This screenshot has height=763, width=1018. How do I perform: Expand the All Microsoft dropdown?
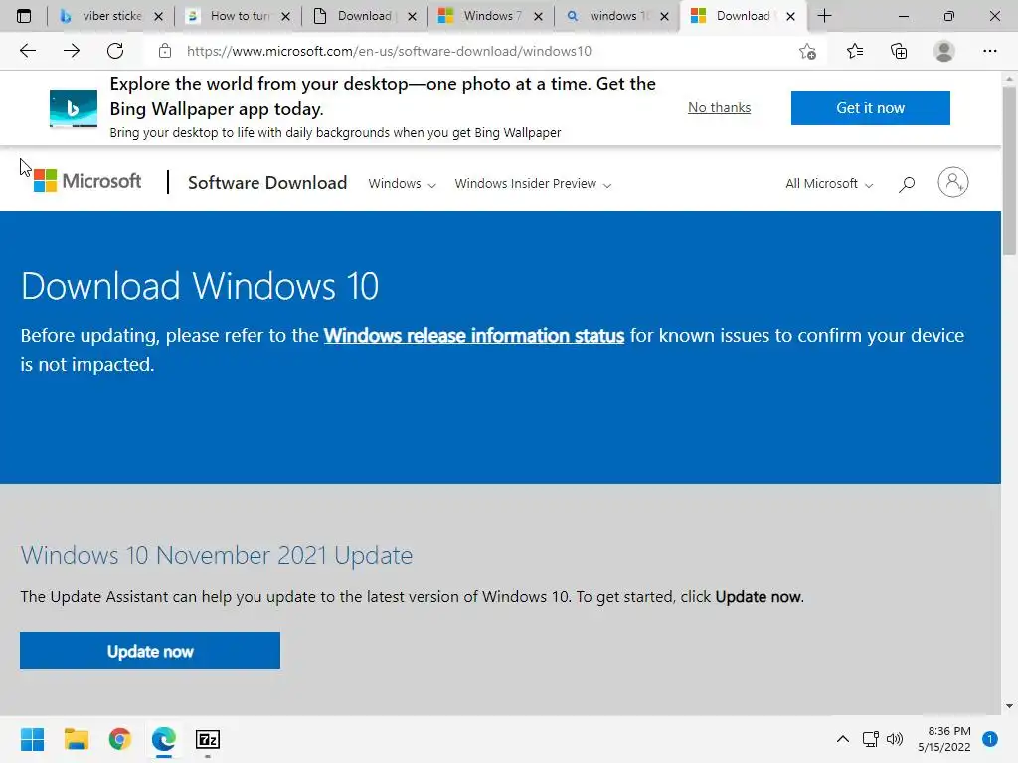pyautogui.click(x=829, y=184)
